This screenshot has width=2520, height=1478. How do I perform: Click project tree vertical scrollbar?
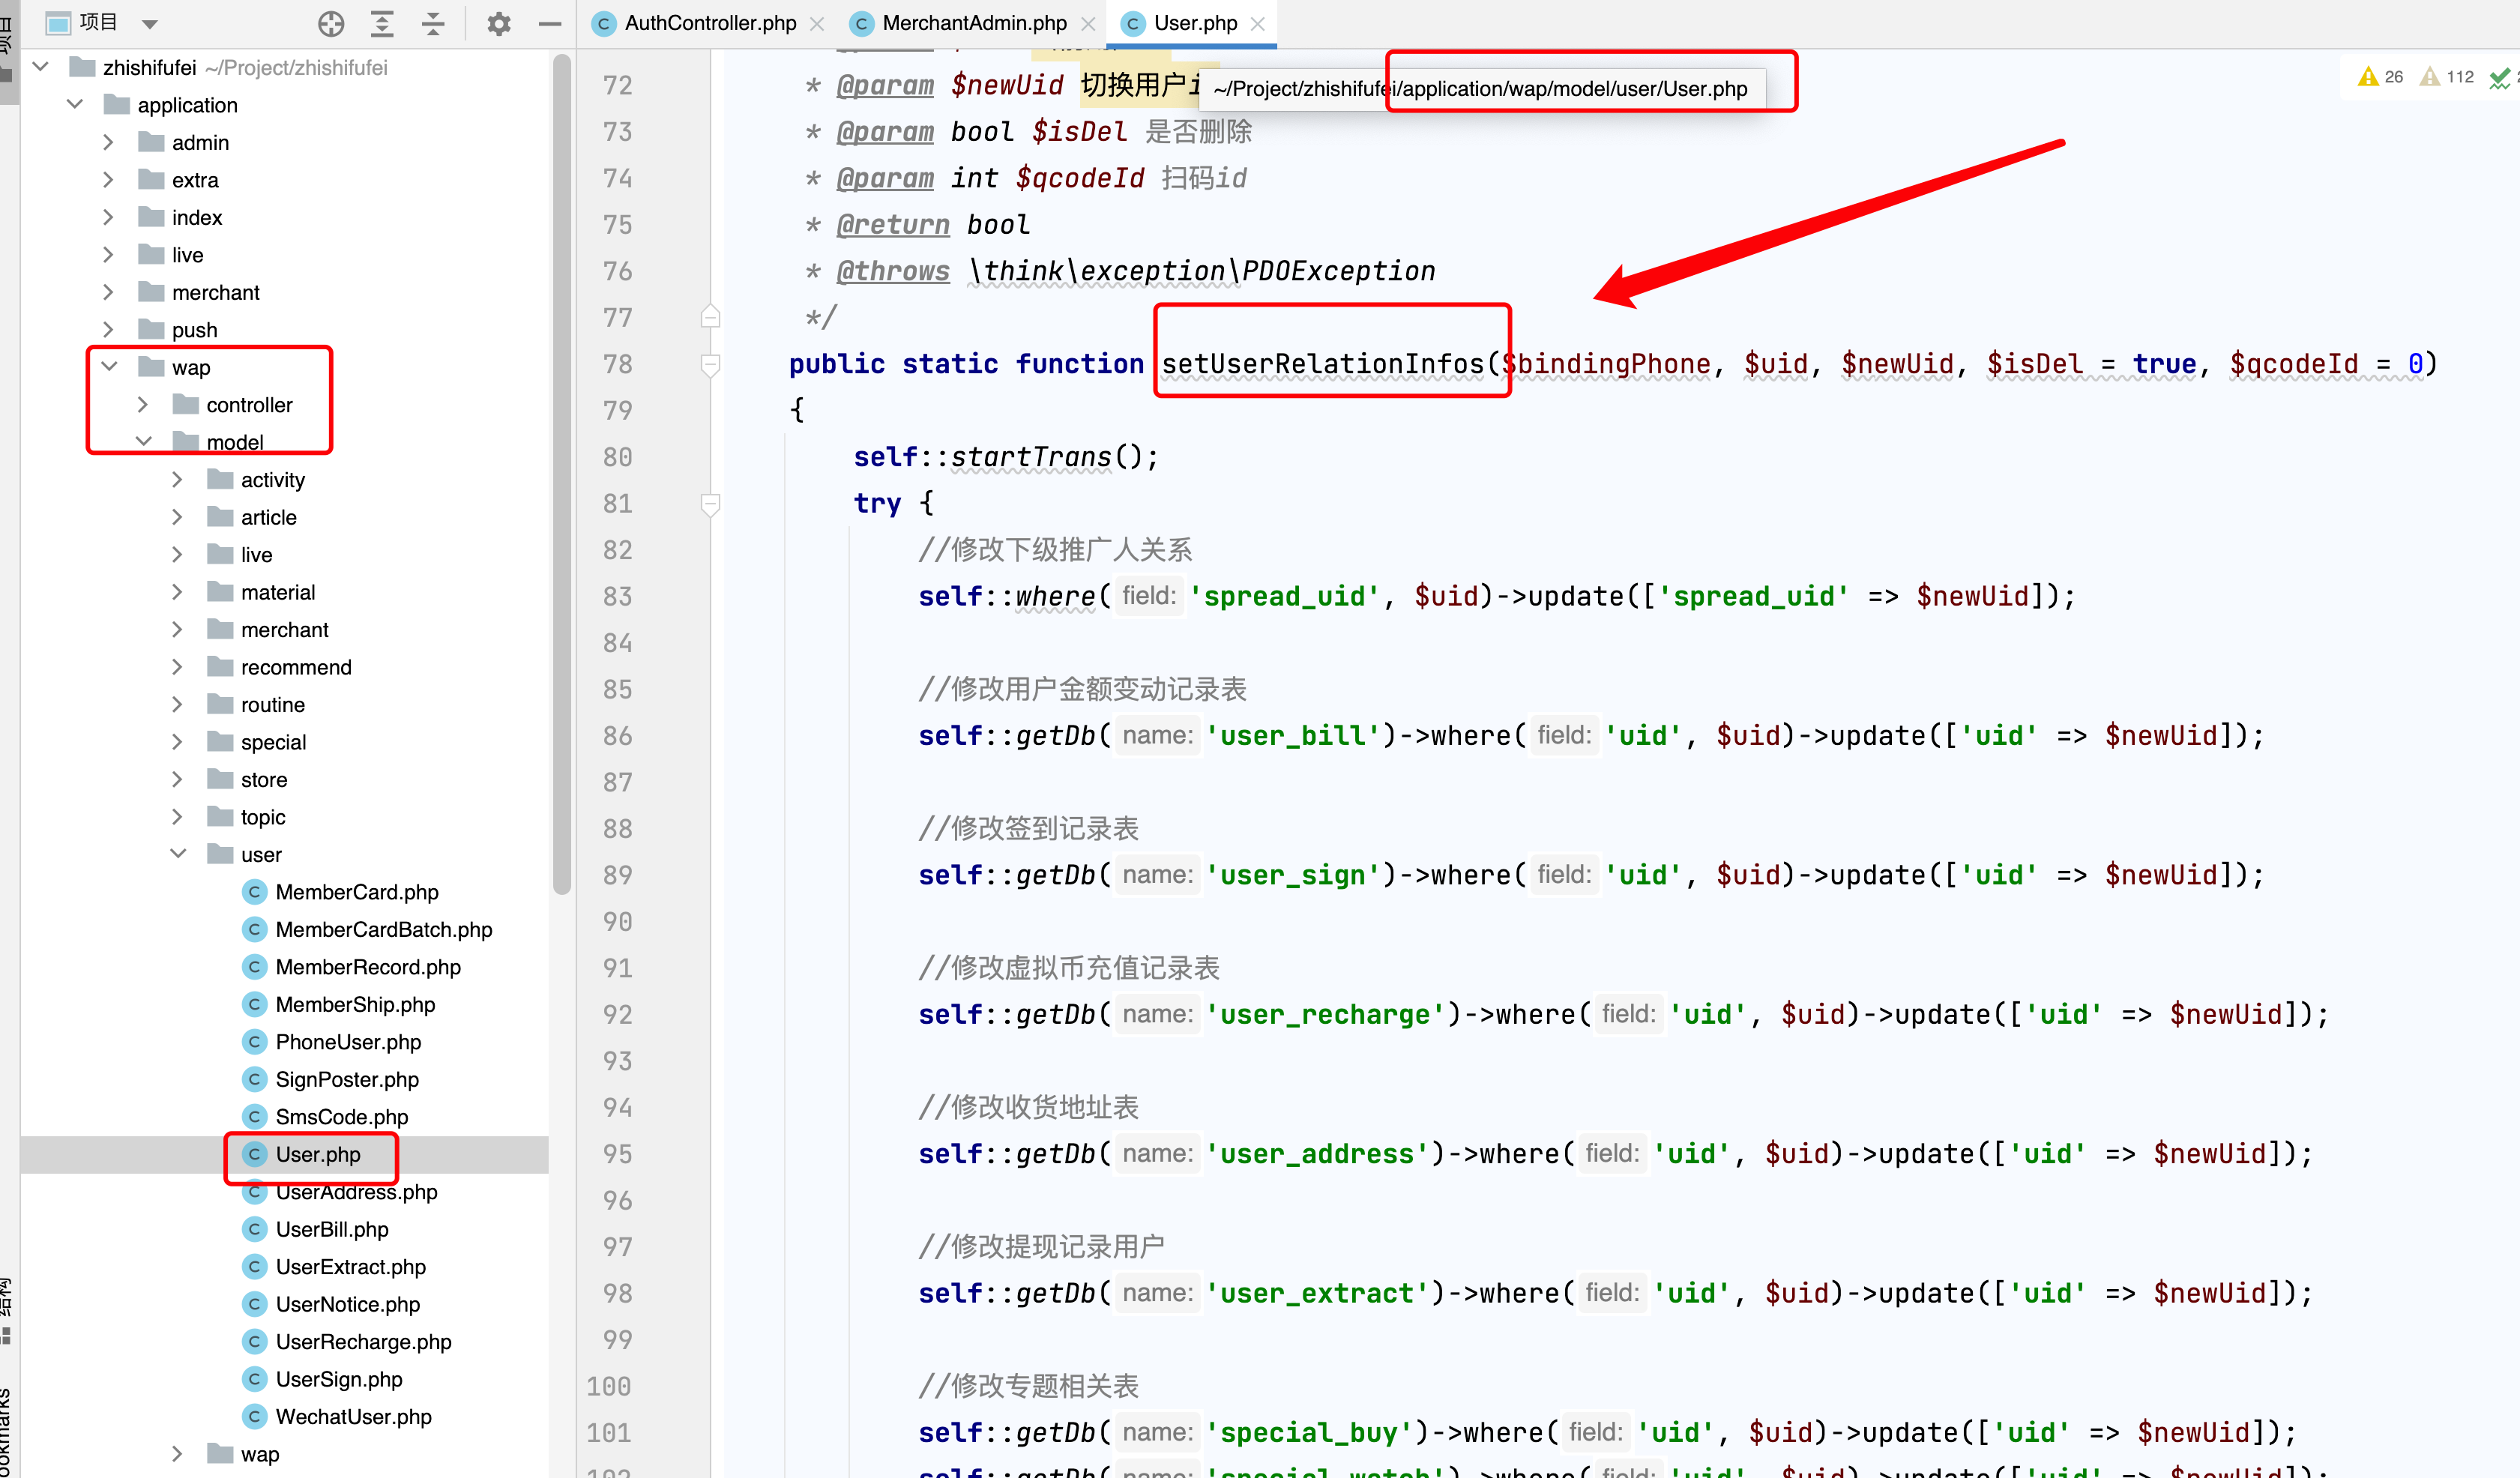click(562, 475)
